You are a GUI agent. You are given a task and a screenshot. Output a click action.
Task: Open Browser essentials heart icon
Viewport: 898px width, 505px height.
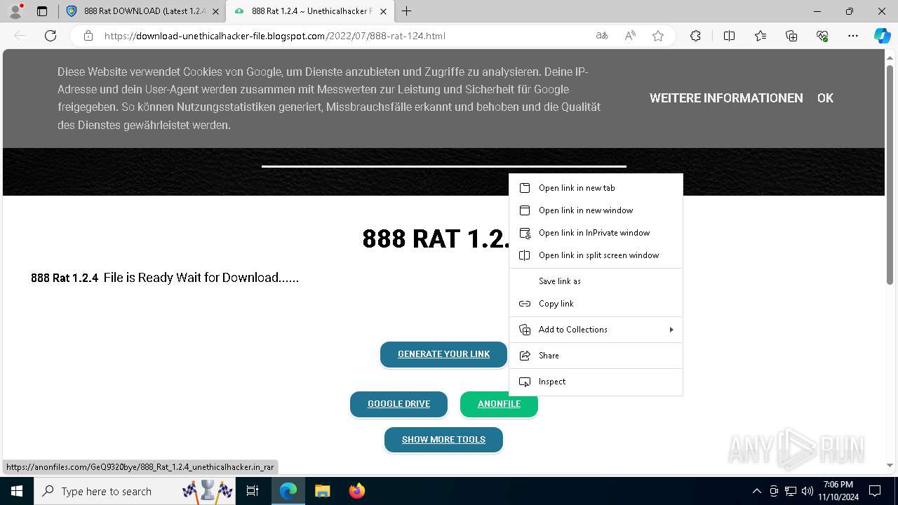(822, 36)
